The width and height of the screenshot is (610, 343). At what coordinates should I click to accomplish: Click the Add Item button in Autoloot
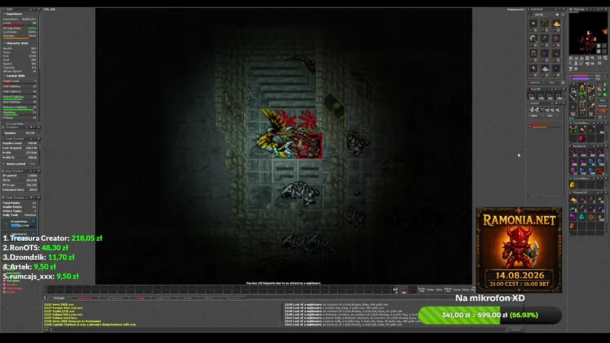point(535,82)
